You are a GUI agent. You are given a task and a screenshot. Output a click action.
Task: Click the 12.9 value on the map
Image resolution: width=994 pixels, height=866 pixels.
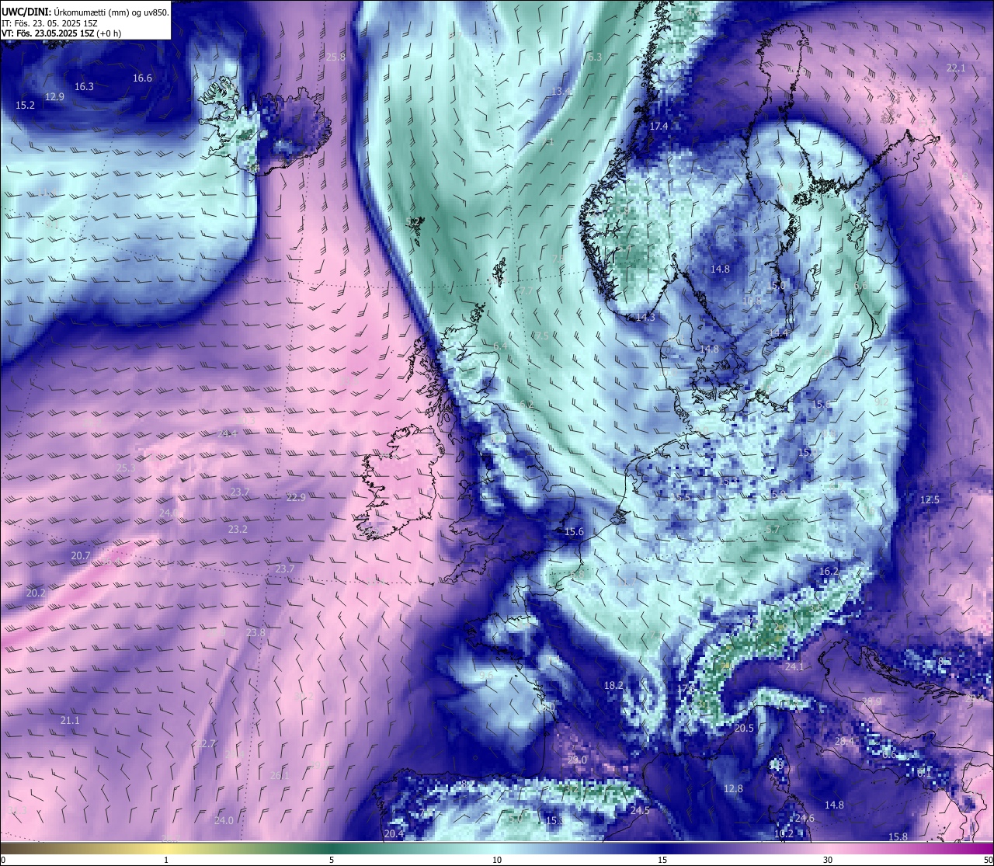point(54,97)
